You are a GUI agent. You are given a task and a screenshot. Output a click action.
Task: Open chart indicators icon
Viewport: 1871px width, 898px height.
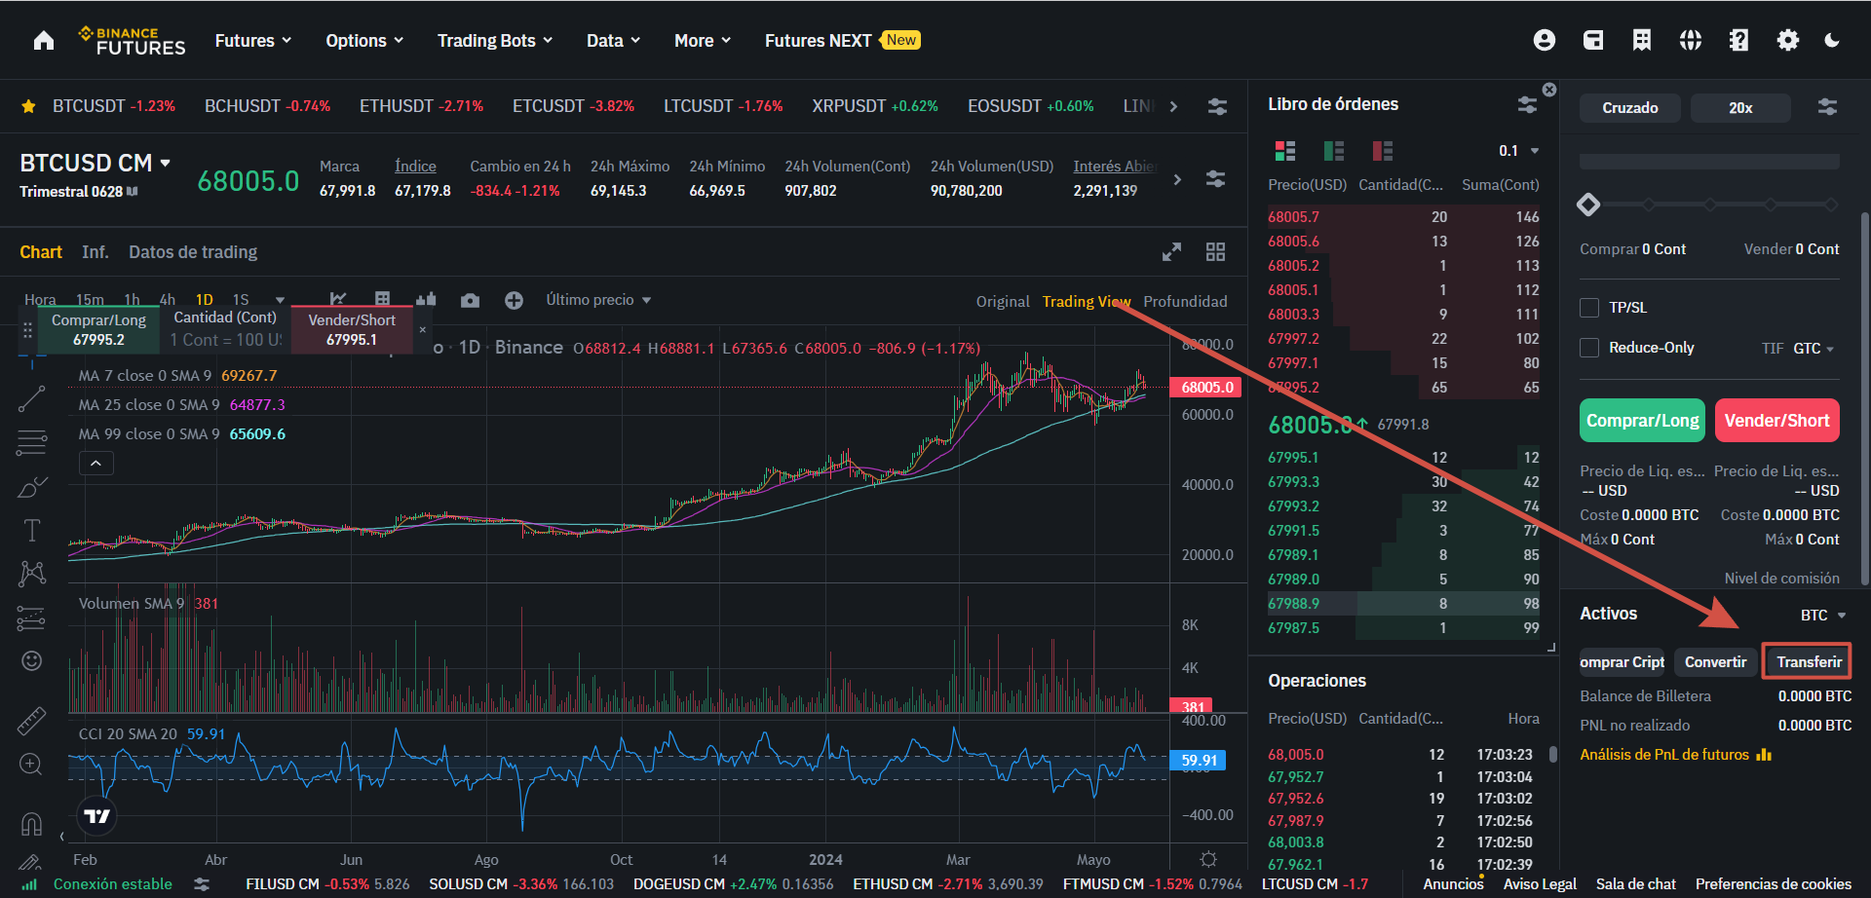(x=338, y=300)
